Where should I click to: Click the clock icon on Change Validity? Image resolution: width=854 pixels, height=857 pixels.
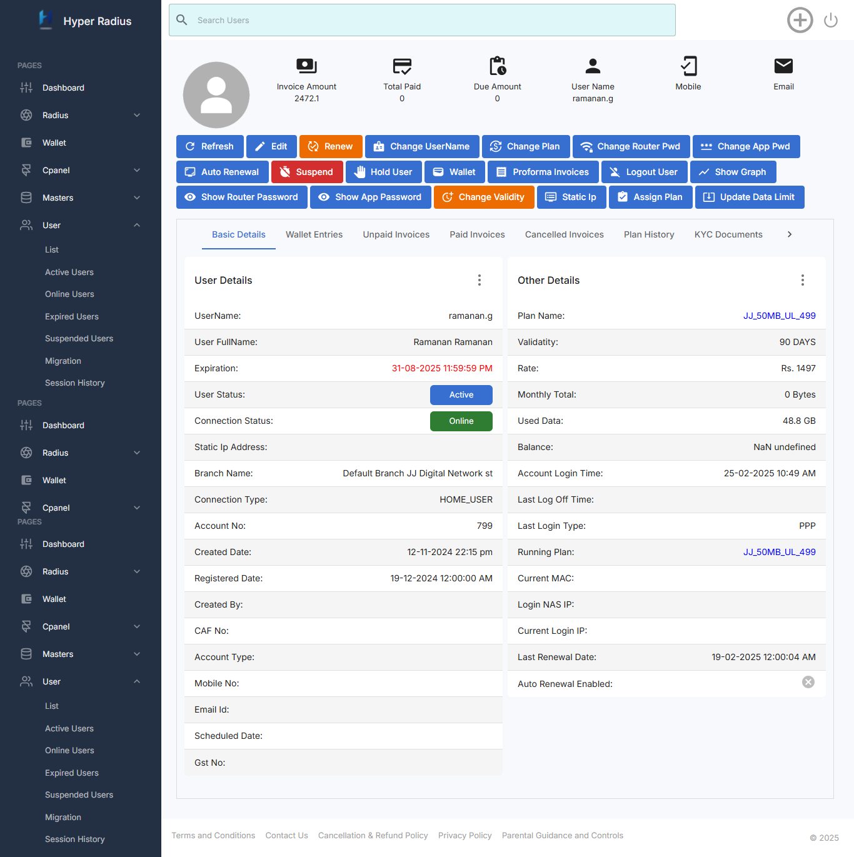click(x=448, y=197)
